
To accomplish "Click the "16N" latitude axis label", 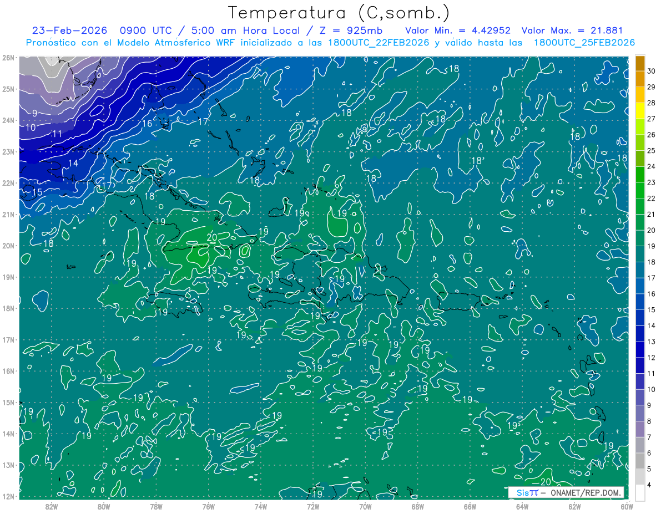I will pos(8,371).
